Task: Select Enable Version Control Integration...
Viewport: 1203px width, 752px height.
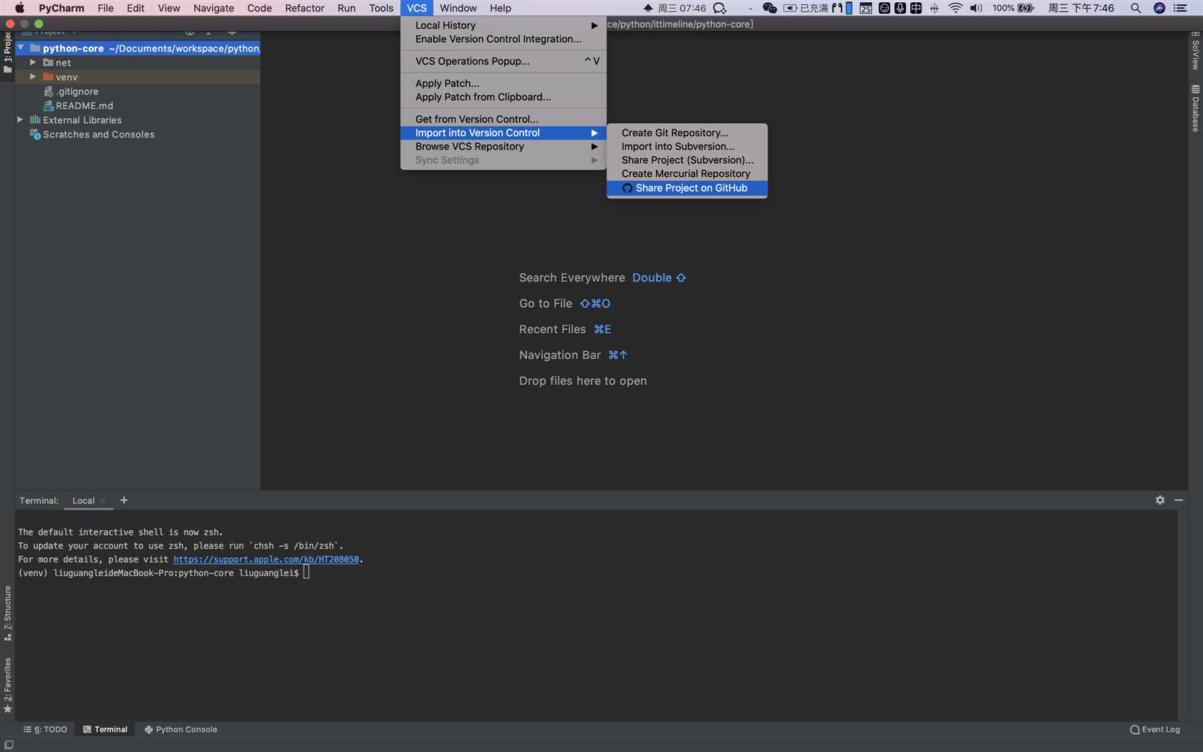Action: point(503,39)
